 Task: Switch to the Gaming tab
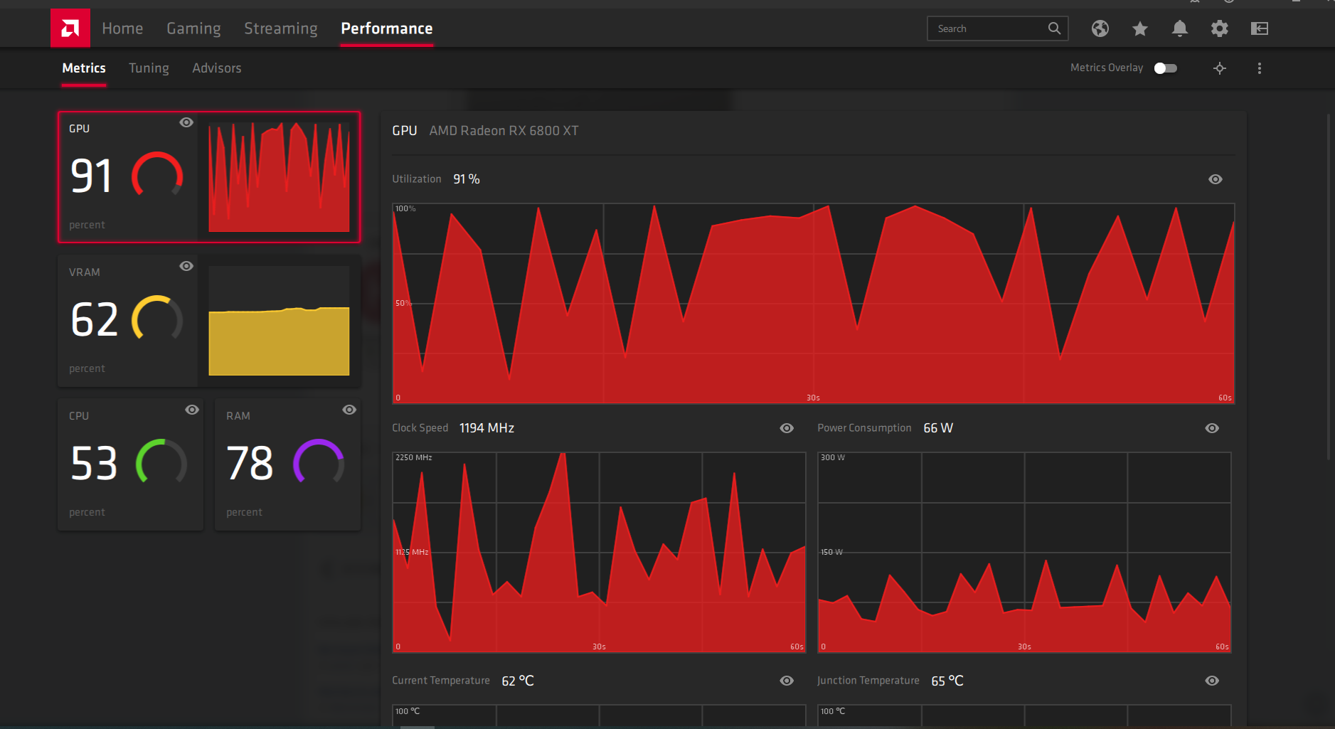click(193, 28)
